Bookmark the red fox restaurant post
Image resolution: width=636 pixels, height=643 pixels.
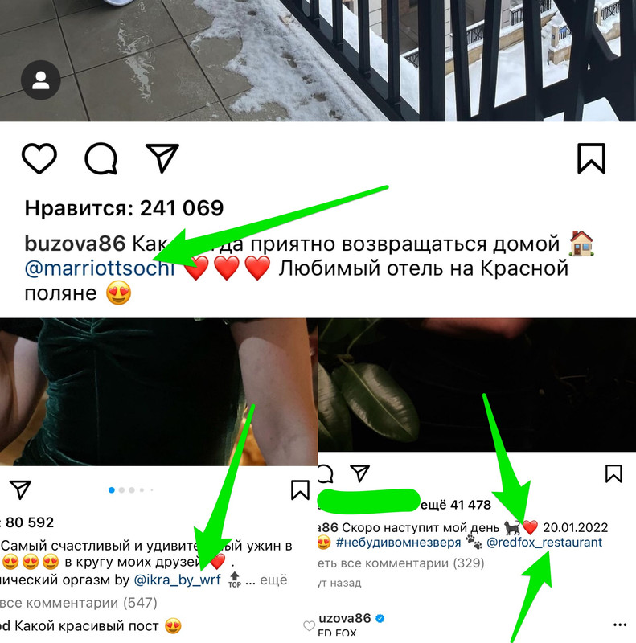613,473
